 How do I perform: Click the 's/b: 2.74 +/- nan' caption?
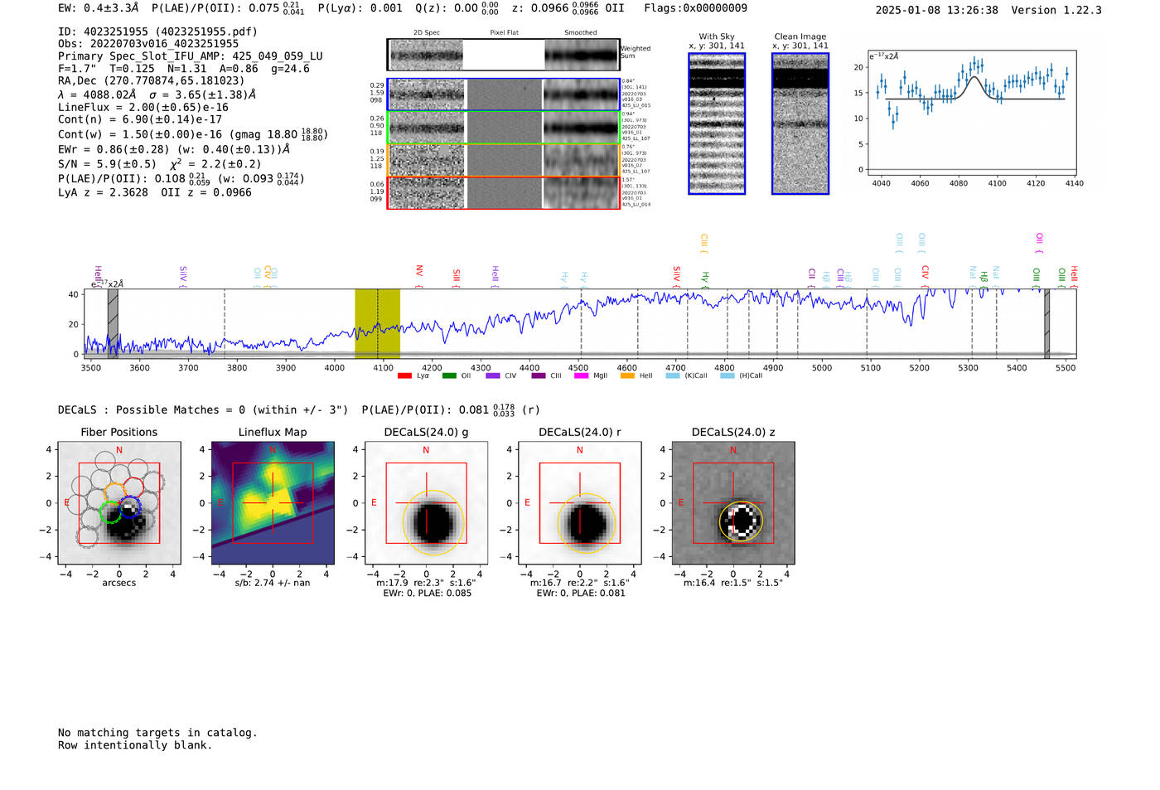pos(273,584)
